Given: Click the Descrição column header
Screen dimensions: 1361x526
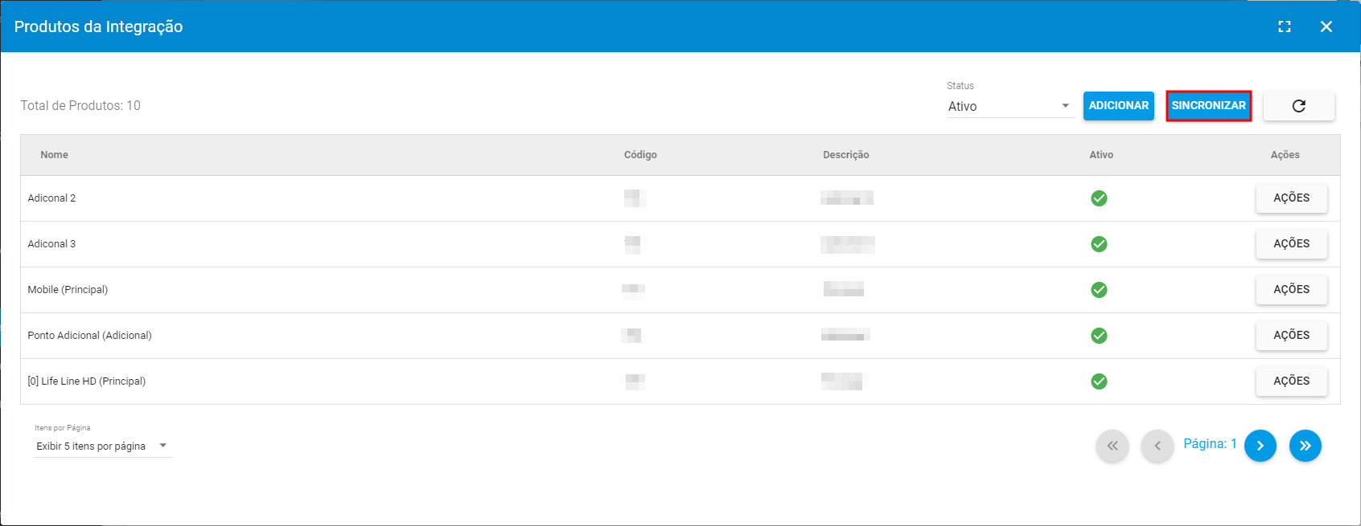Looking at the screenshot, I should pos(845,155).
